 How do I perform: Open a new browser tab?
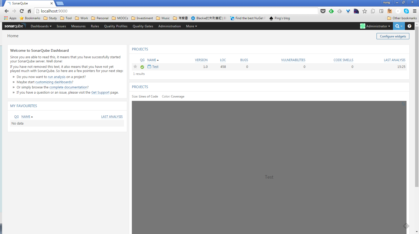(x=60, y=3)
